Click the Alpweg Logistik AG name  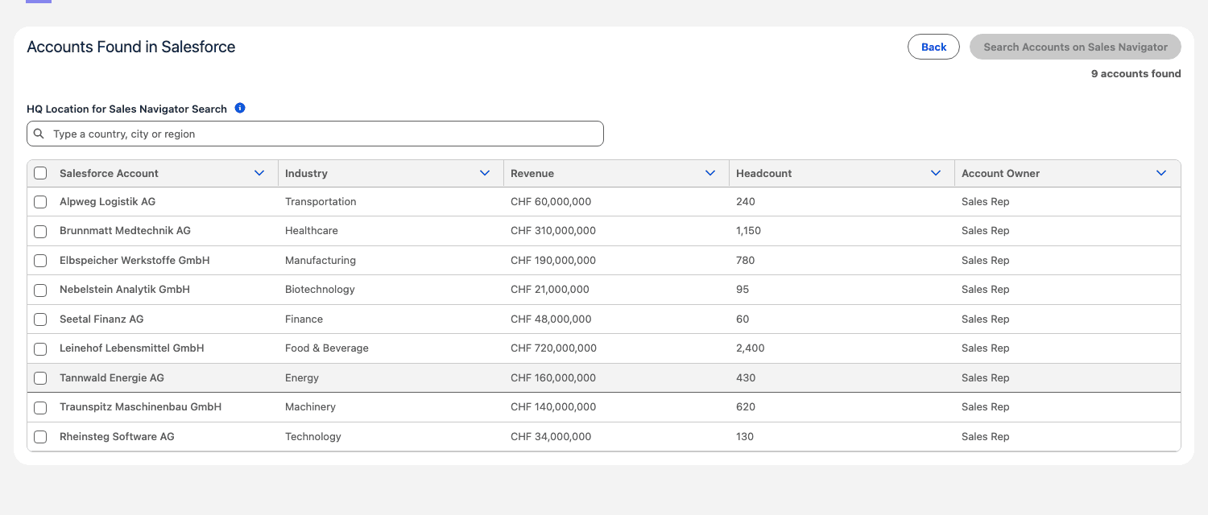(x=107, y=201)
